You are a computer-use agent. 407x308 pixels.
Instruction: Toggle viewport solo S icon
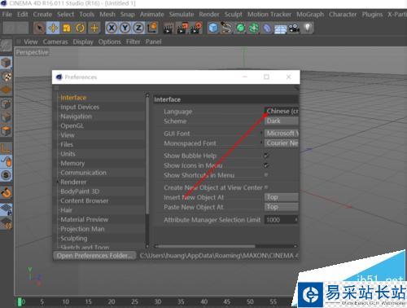coord(6,175)
